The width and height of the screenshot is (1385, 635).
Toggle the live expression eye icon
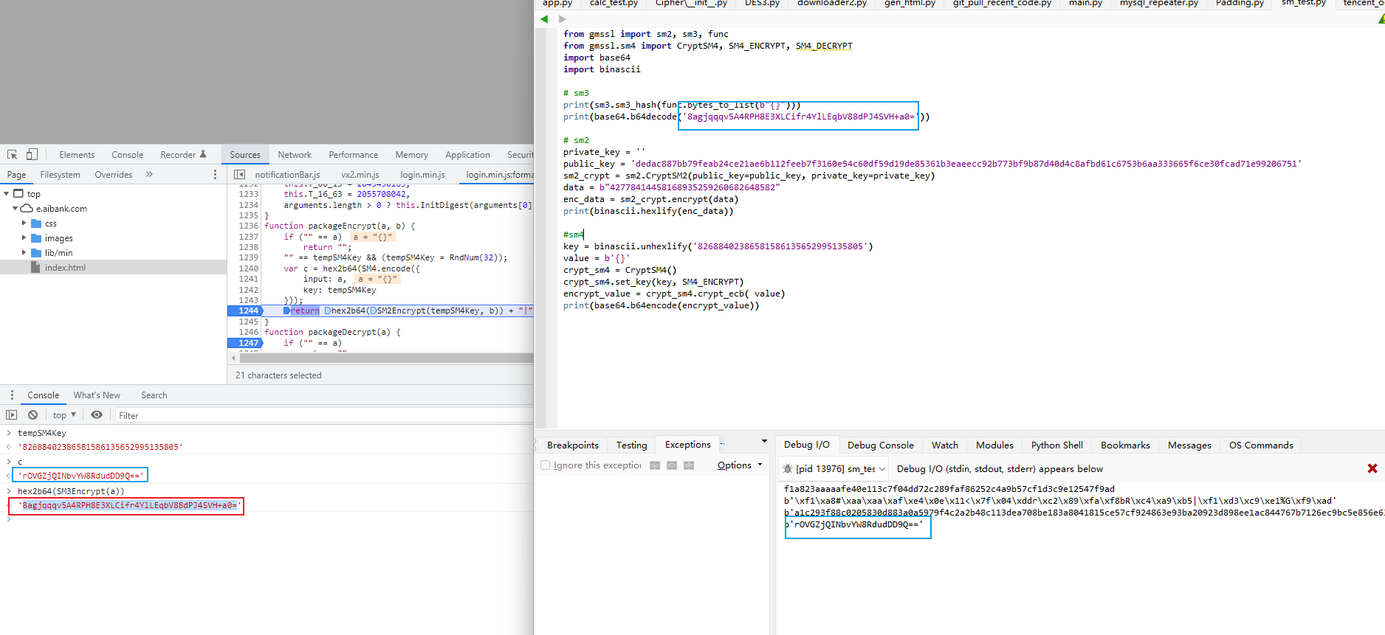(x=97, y=415)
